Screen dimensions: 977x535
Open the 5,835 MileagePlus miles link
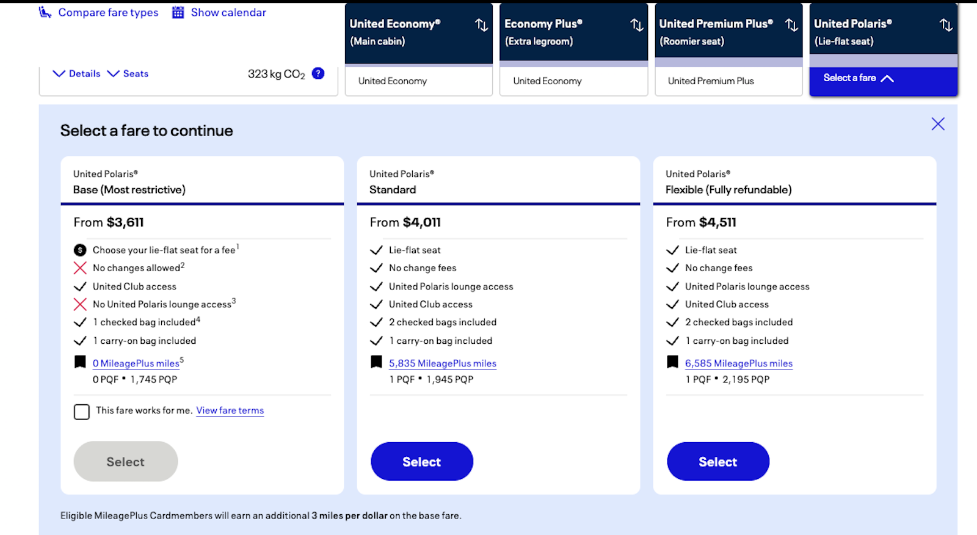443,363
